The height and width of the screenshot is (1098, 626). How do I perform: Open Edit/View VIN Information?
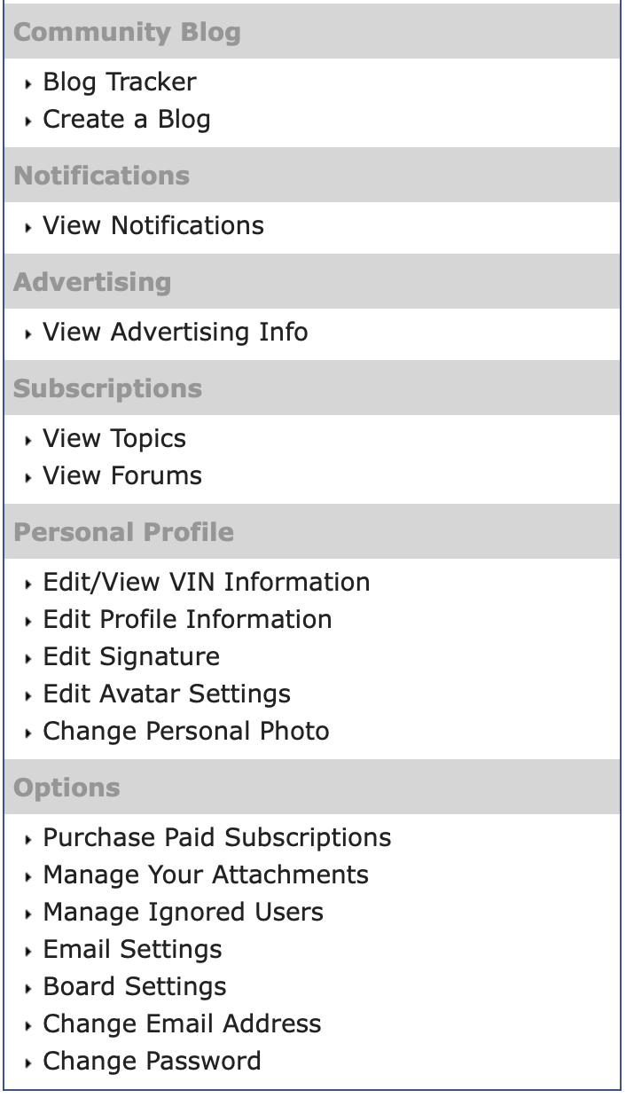(x=207, y=583)
